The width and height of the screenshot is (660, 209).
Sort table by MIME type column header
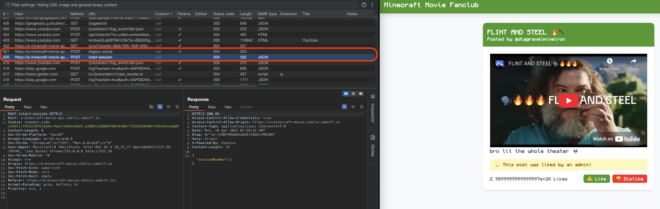click(267, 14)
